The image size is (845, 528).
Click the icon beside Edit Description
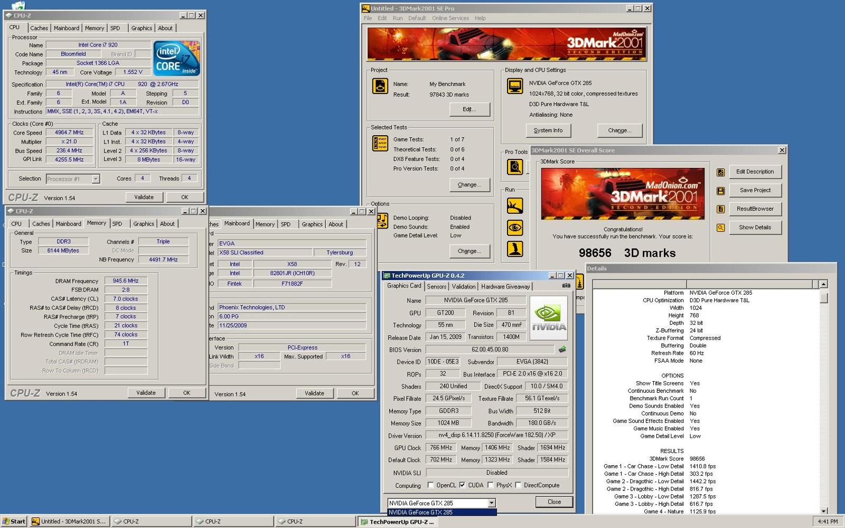[720, 172]
